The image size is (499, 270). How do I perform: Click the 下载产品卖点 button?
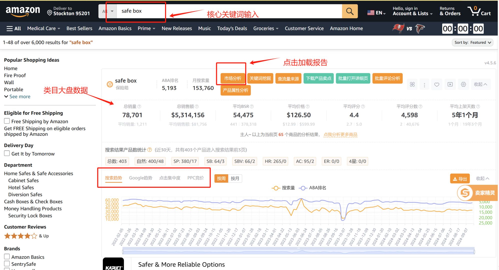click(319, 78)
